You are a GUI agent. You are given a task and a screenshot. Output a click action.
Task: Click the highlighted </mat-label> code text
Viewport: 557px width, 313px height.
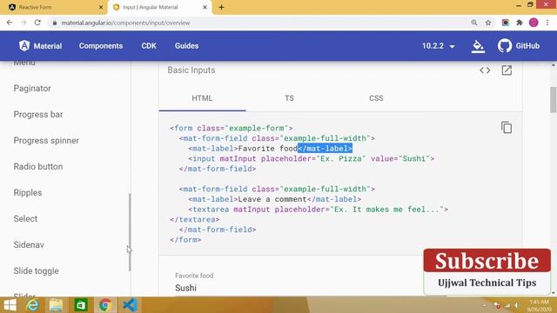325,149
